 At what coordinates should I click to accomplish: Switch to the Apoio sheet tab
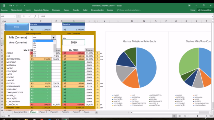point(86,112)
